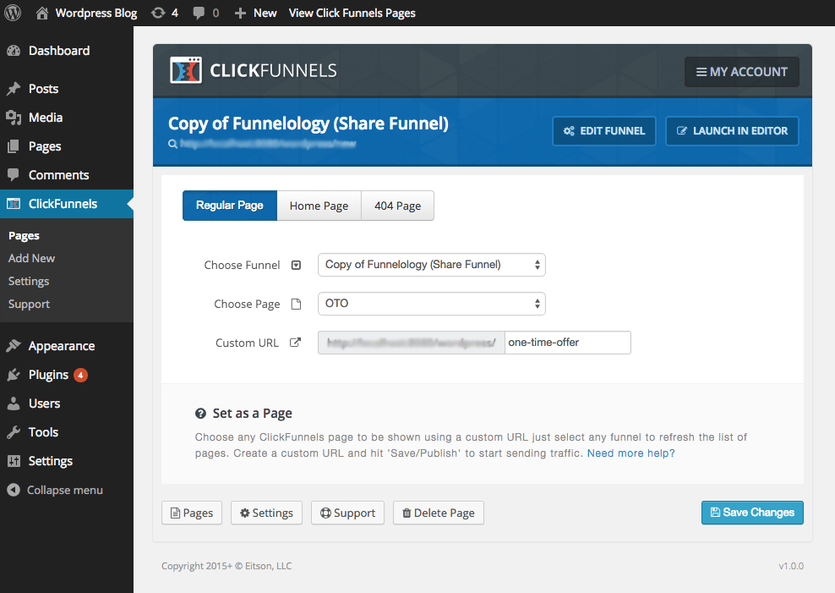Click the EDIT FUNNEL button
The width and height of the screenshot is (835, 593).
[603, 131]
